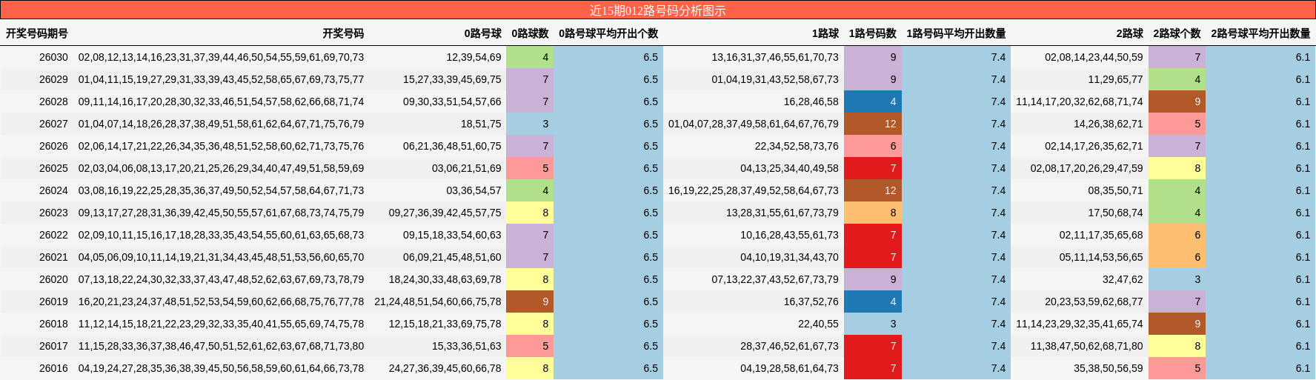Select 1路球 cell 16,37,52,76
The height and width of the screenshot is (380, 1316).
(x=811, y=301)
